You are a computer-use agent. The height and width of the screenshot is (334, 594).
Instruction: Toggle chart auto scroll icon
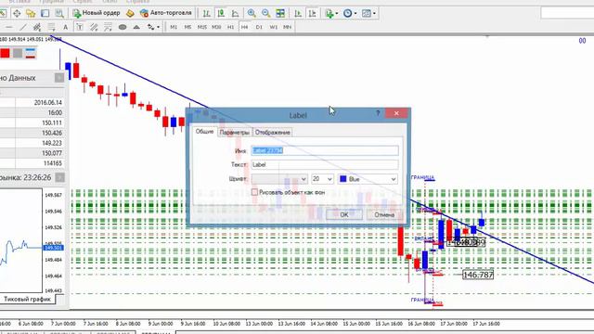298,13
